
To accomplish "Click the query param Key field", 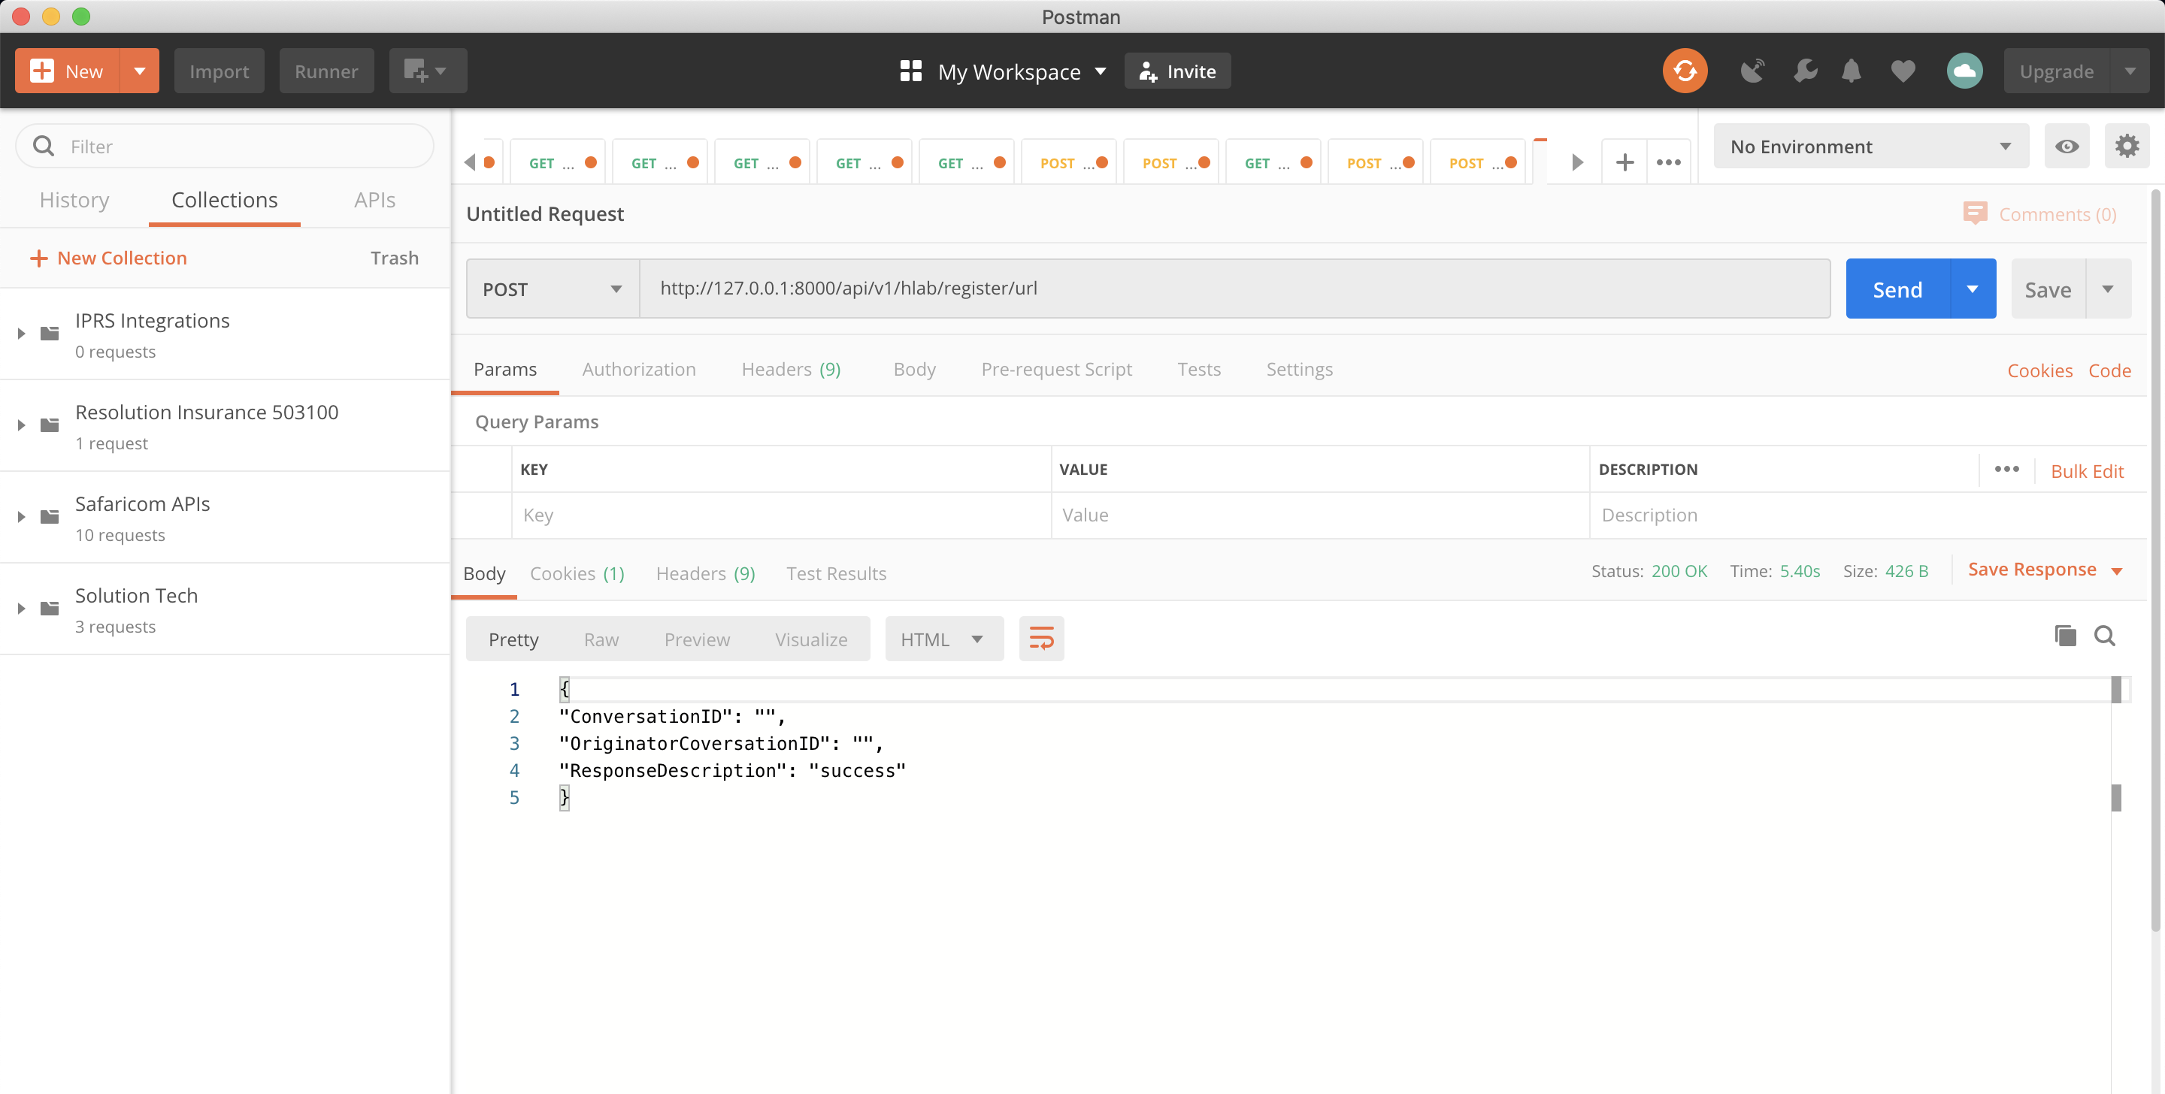I will pyautogui.click(x=781, y=515).
